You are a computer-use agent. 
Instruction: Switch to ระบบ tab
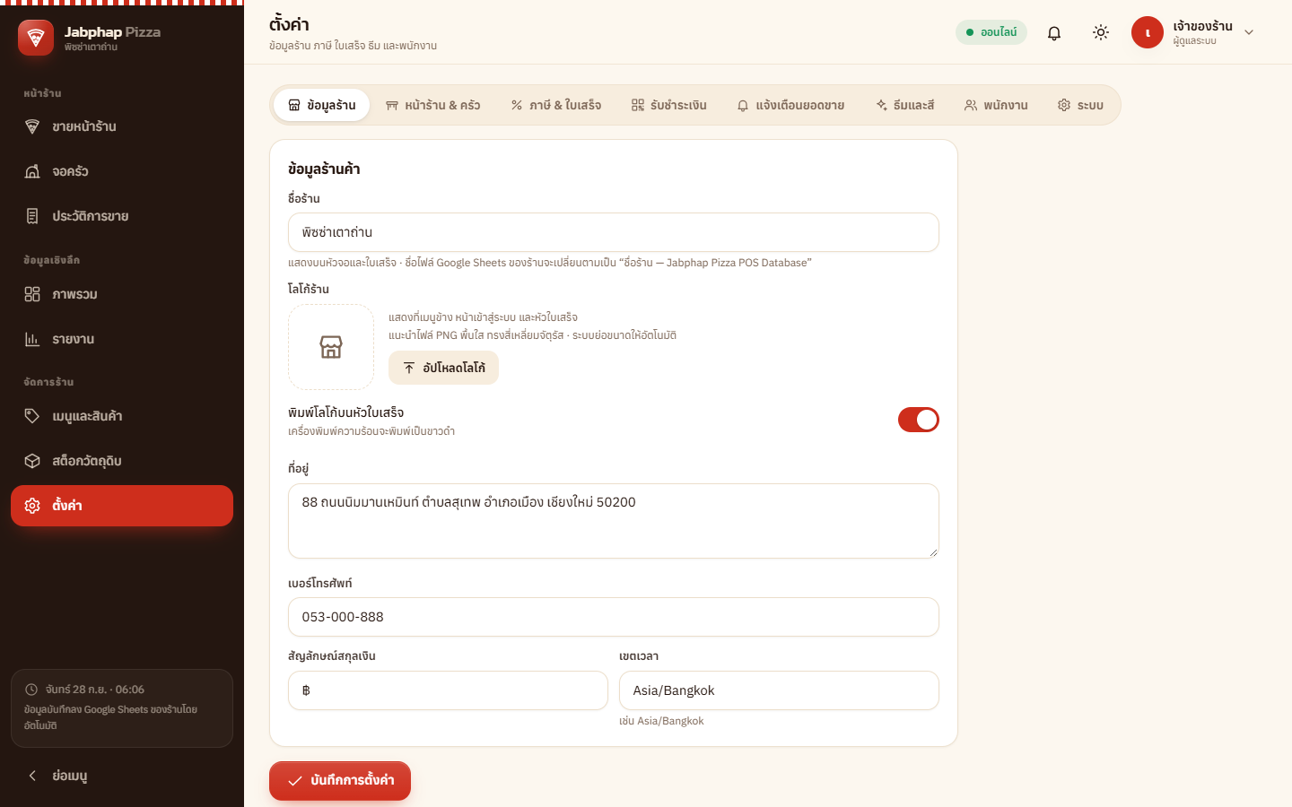pyautogui.click(x=1080, y=105)
